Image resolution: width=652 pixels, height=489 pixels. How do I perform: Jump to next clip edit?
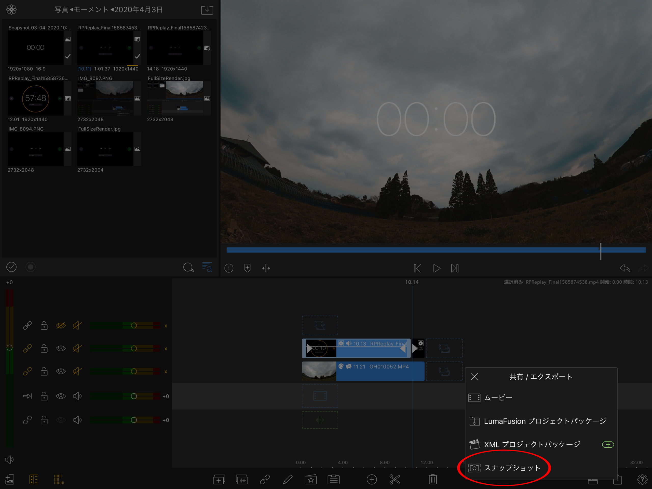(x=455, y=268)
